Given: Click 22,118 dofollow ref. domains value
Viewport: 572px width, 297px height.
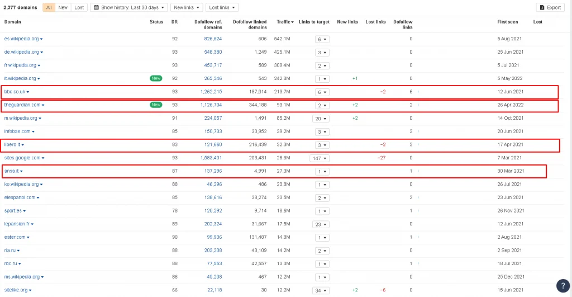Looking at the screenshot, I should point(214,290).
